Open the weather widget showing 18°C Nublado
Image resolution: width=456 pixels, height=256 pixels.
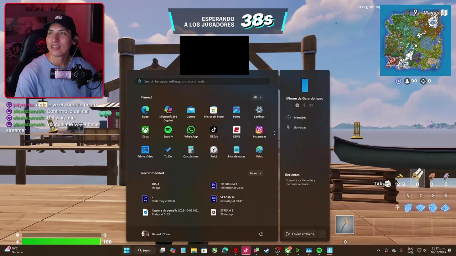coord(14,250)
